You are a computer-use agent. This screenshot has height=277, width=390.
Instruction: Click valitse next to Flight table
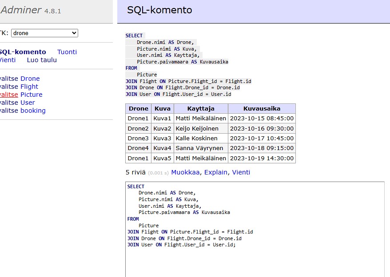[9, 87]
